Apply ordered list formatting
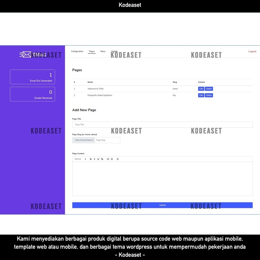Image resolution: width=260 pixels, height=260 pixels. [108, 159]
